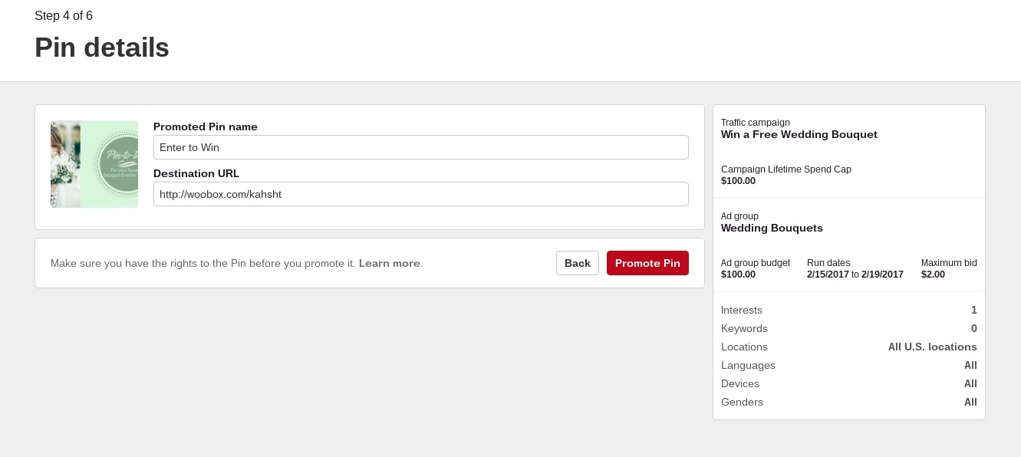
Task: Click the Devices row label
Action: point(740,383)
